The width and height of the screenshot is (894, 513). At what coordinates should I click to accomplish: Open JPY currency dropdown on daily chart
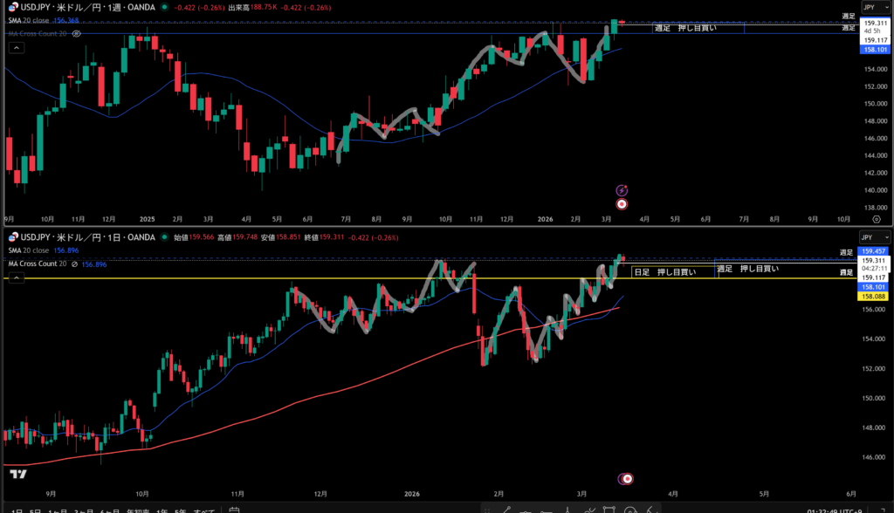point(874,236)
